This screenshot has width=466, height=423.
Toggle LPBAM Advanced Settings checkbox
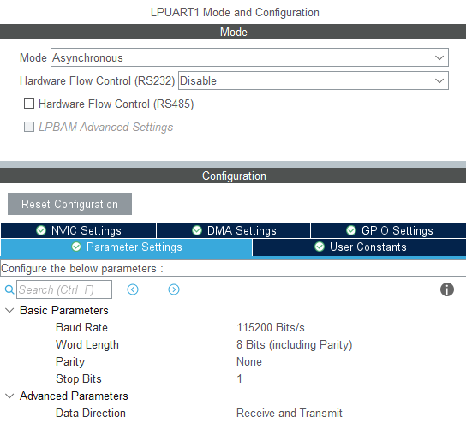point(29,127)
